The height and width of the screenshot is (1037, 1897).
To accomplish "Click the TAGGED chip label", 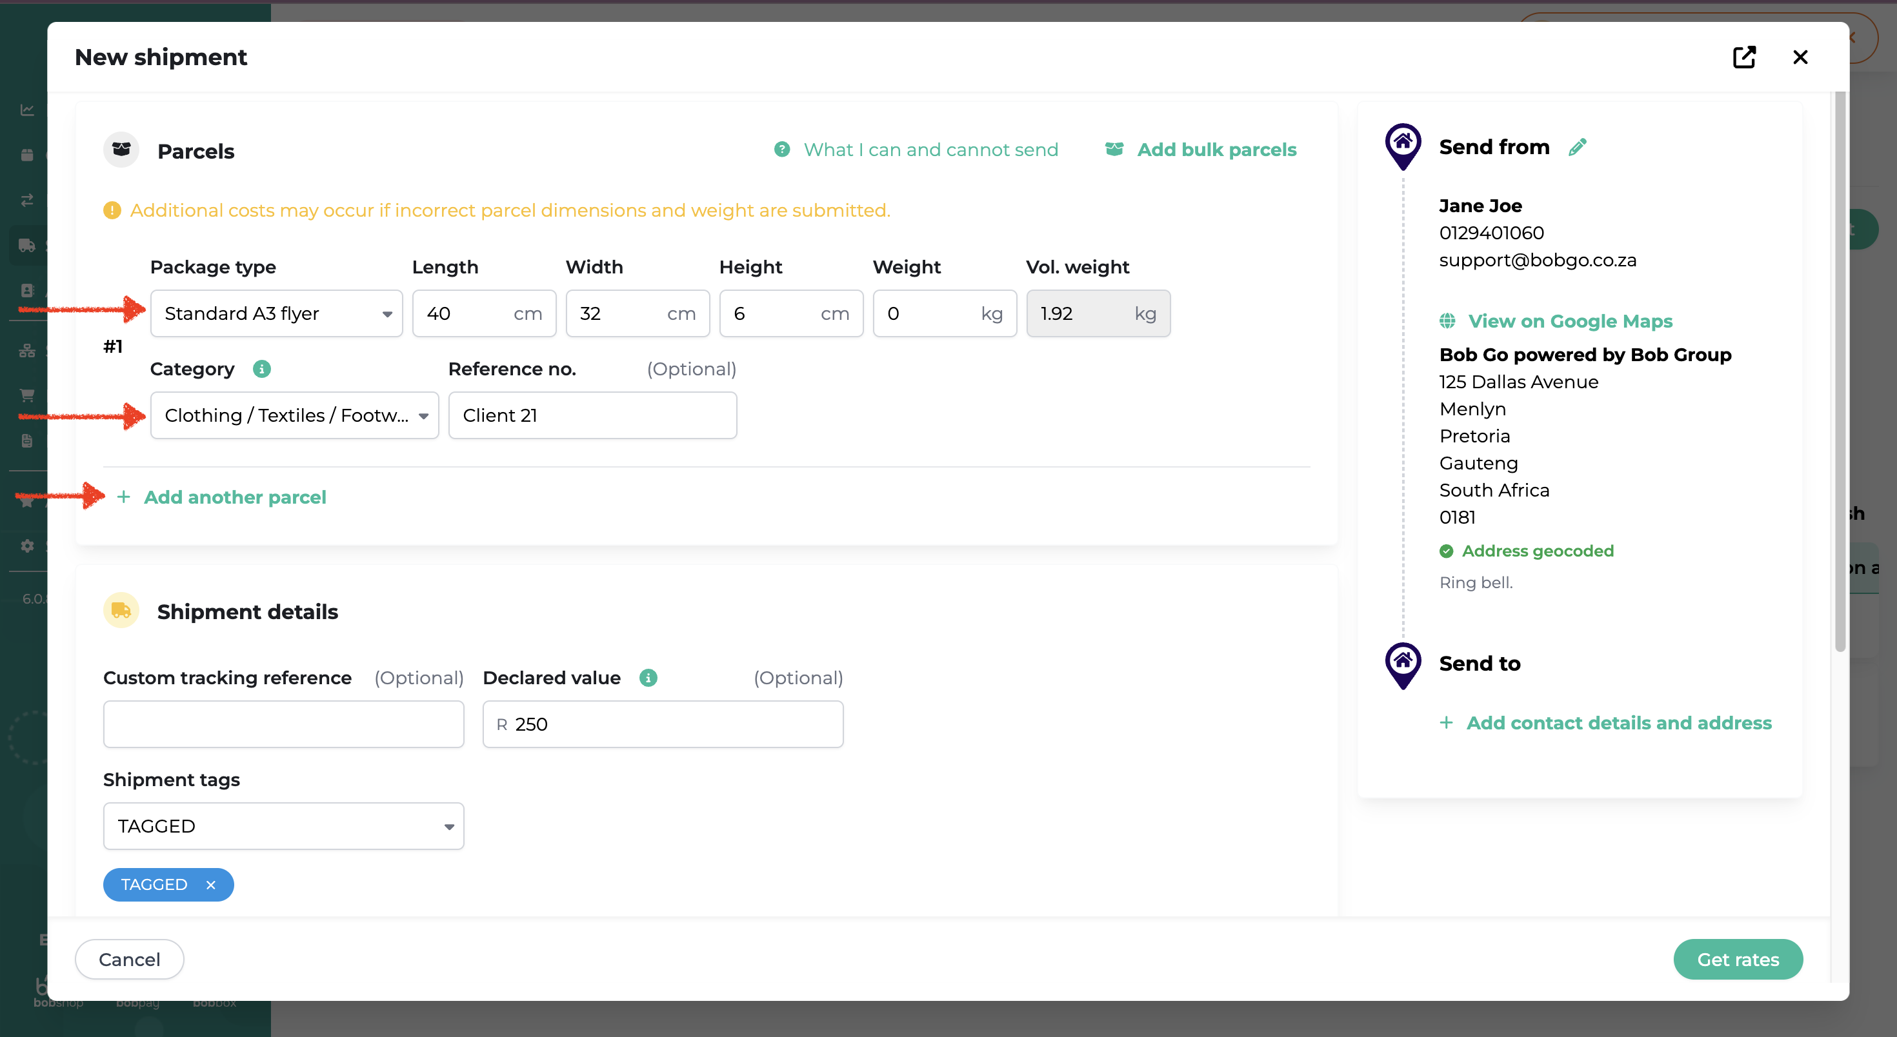I will (154, 885).
